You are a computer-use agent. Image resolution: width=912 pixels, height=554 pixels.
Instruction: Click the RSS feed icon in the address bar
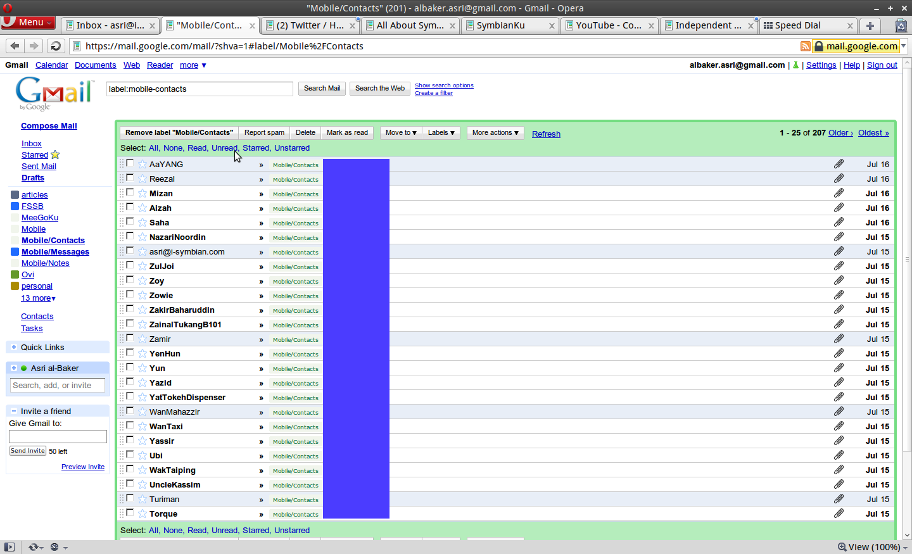click(806, 46)
